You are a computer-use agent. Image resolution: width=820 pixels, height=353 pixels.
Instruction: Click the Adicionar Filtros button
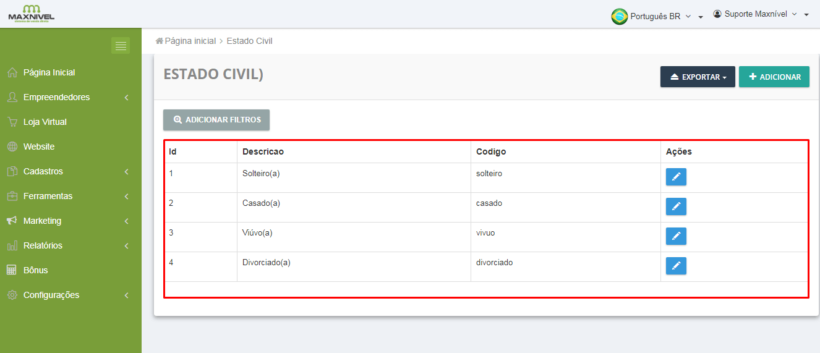point(216,120)
